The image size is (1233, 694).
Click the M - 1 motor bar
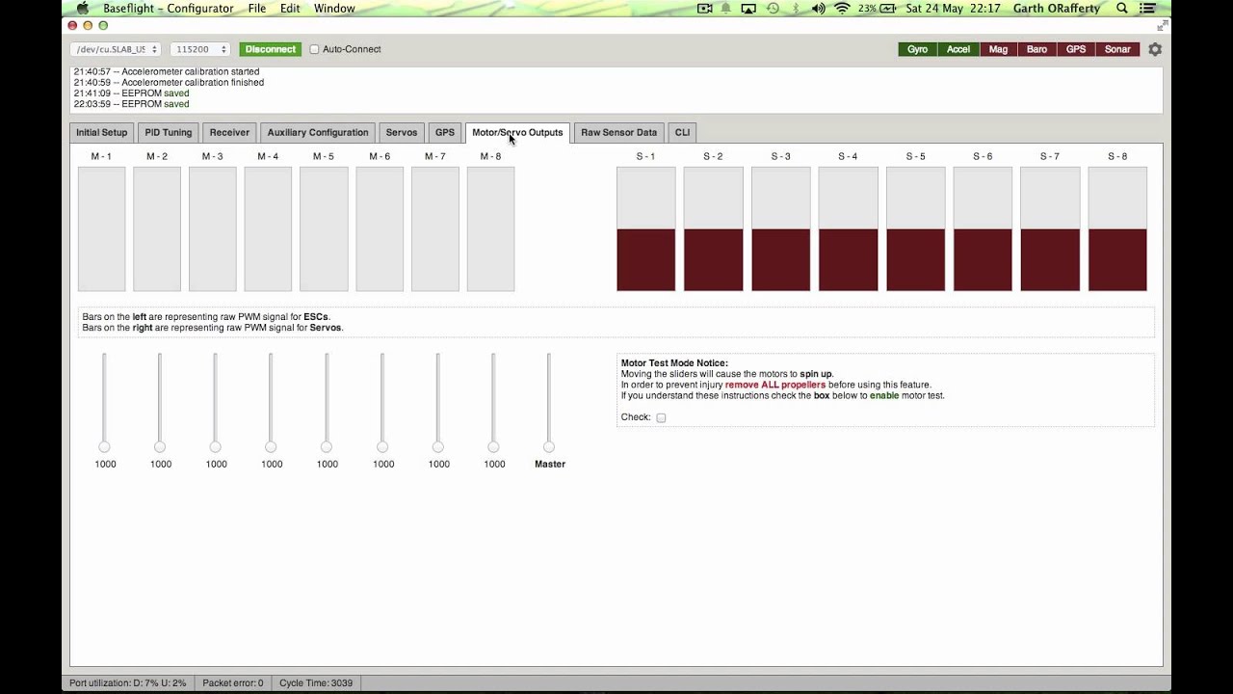point(102,228)
